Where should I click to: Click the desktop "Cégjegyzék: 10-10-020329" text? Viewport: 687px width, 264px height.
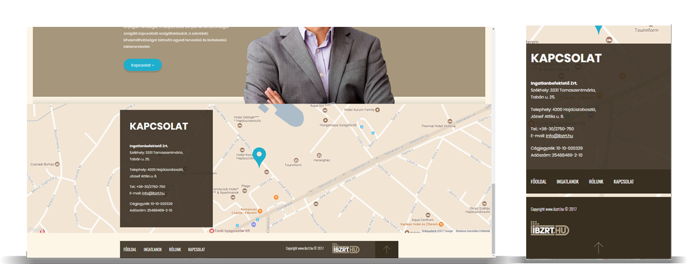click(x=151, y=204)
